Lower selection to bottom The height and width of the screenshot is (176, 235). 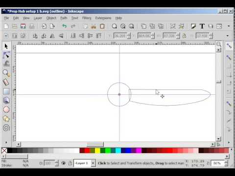[x=73, y=36]
